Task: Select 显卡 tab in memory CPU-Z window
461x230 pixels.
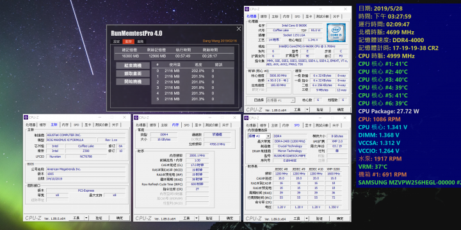Action: point(198,125)
